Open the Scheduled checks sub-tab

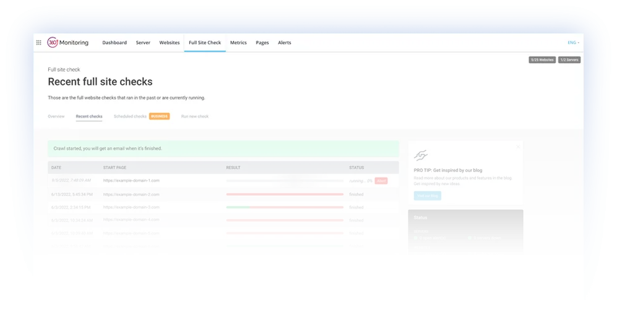[x=130, y=116]
